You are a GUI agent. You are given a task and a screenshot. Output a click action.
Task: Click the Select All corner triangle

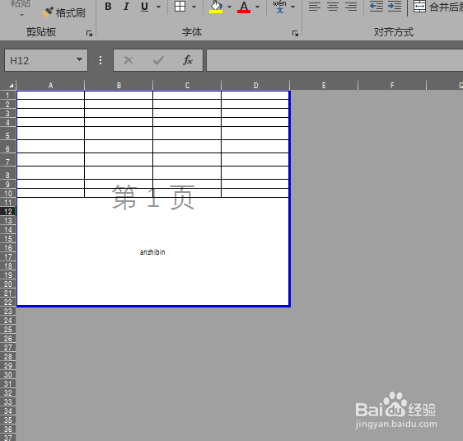11,86
